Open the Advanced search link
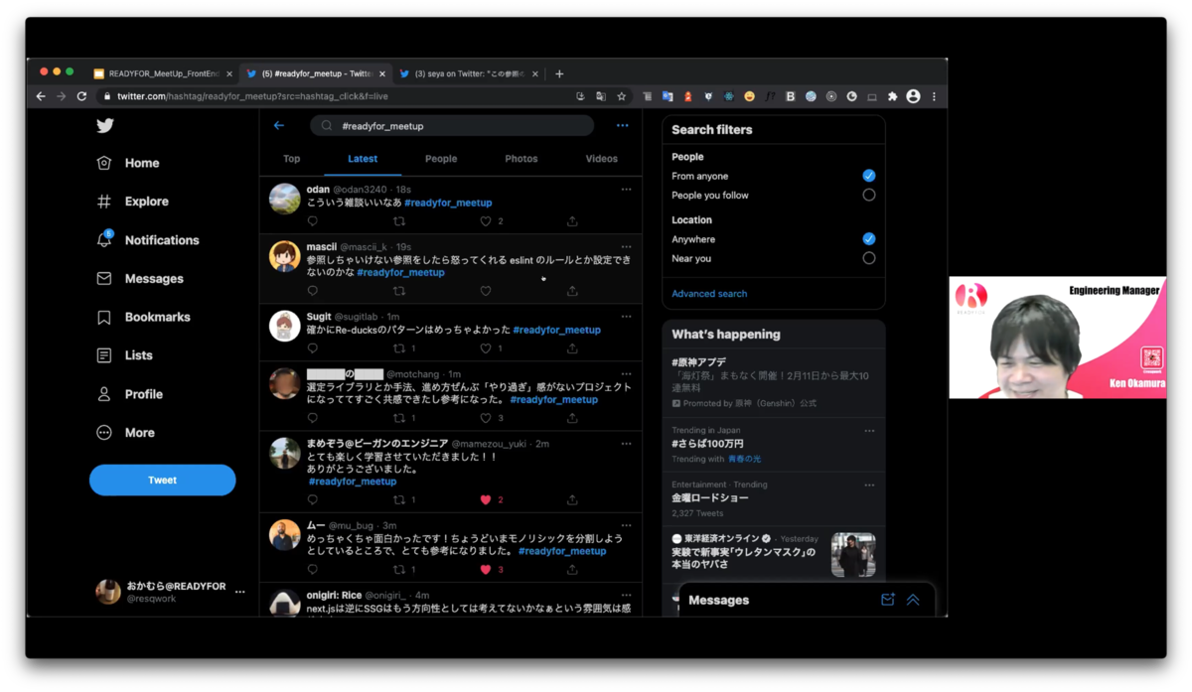Image resolution: width=1192 pixels, height=692 pixels. pyautogui.click(x=709, y=294)
